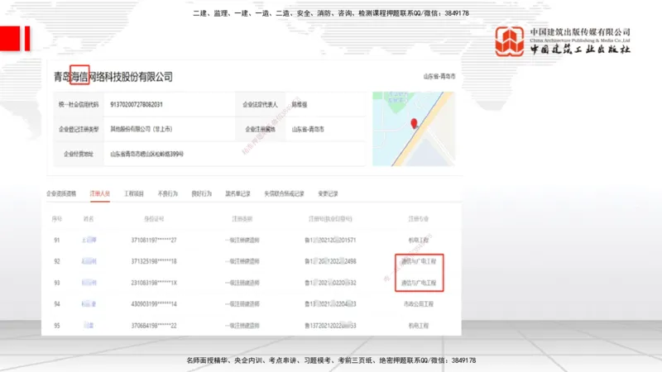Viewport: 662px width, 372px height.
Task: Click the 注册专业 column header
Action: pos(419,219)
